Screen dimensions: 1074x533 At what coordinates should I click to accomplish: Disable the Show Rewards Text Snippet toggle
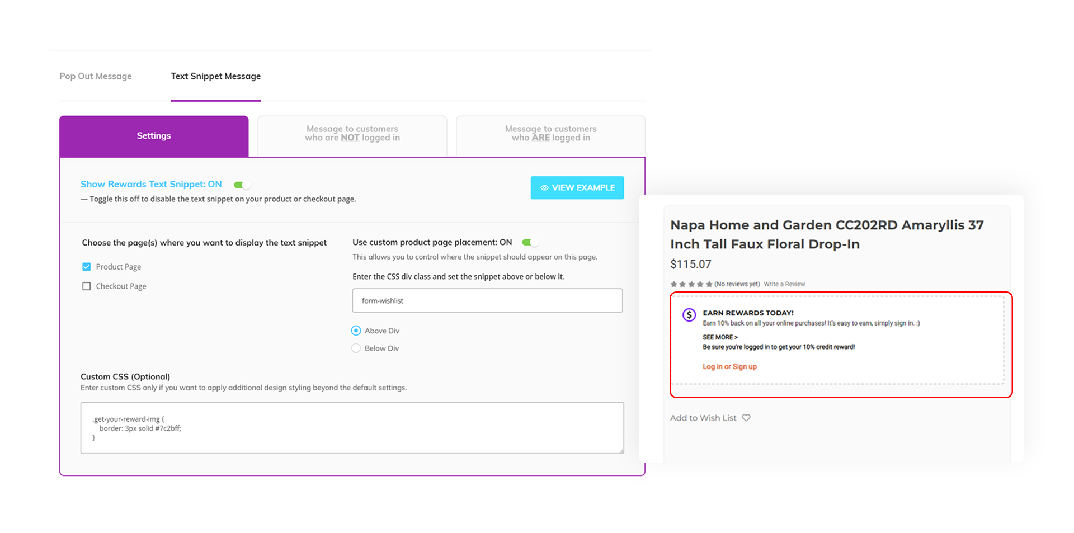coord(242,184)
